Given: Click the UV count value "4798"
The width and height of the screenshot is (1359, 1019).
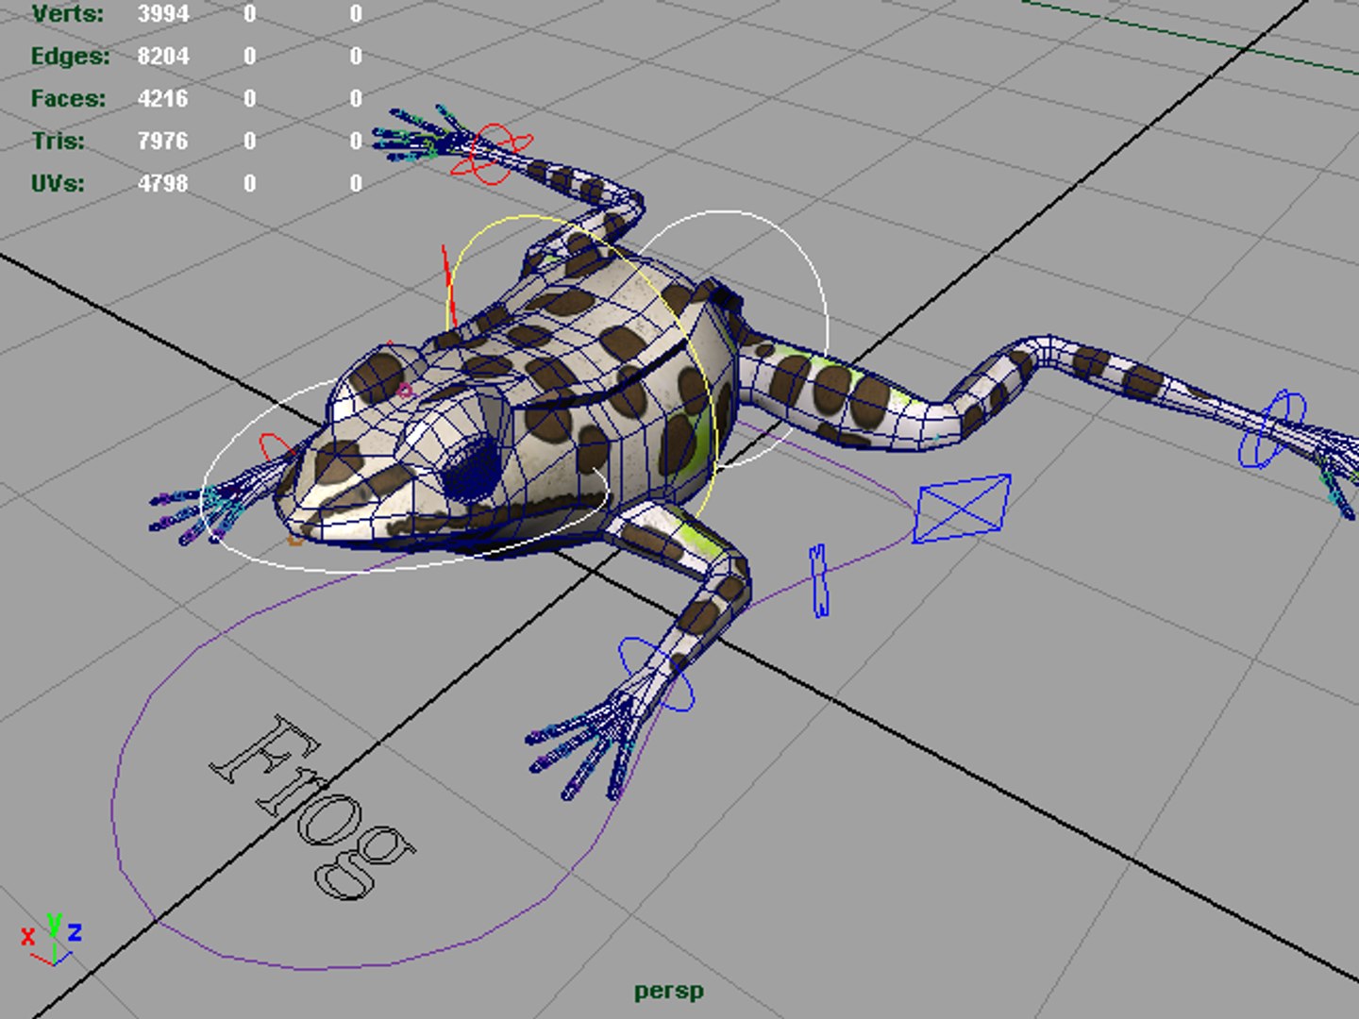Looking at the screenshot, I should (163, 183).
